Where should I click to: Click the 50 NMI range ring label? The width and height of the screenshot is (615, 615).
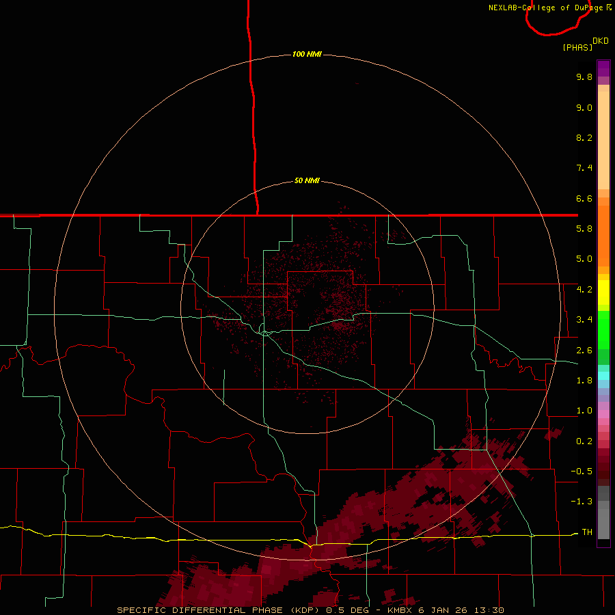click(307, 180)
